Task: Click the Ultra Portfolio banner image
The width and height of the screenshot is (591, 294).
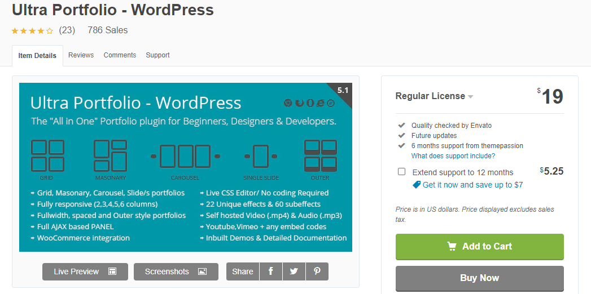Action: coord(186,167)
